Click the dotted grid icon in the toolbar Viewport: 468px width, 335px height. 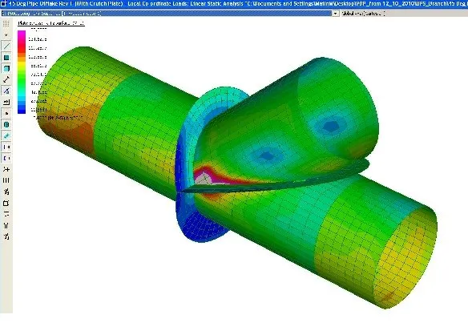click(x=6, y=23)
